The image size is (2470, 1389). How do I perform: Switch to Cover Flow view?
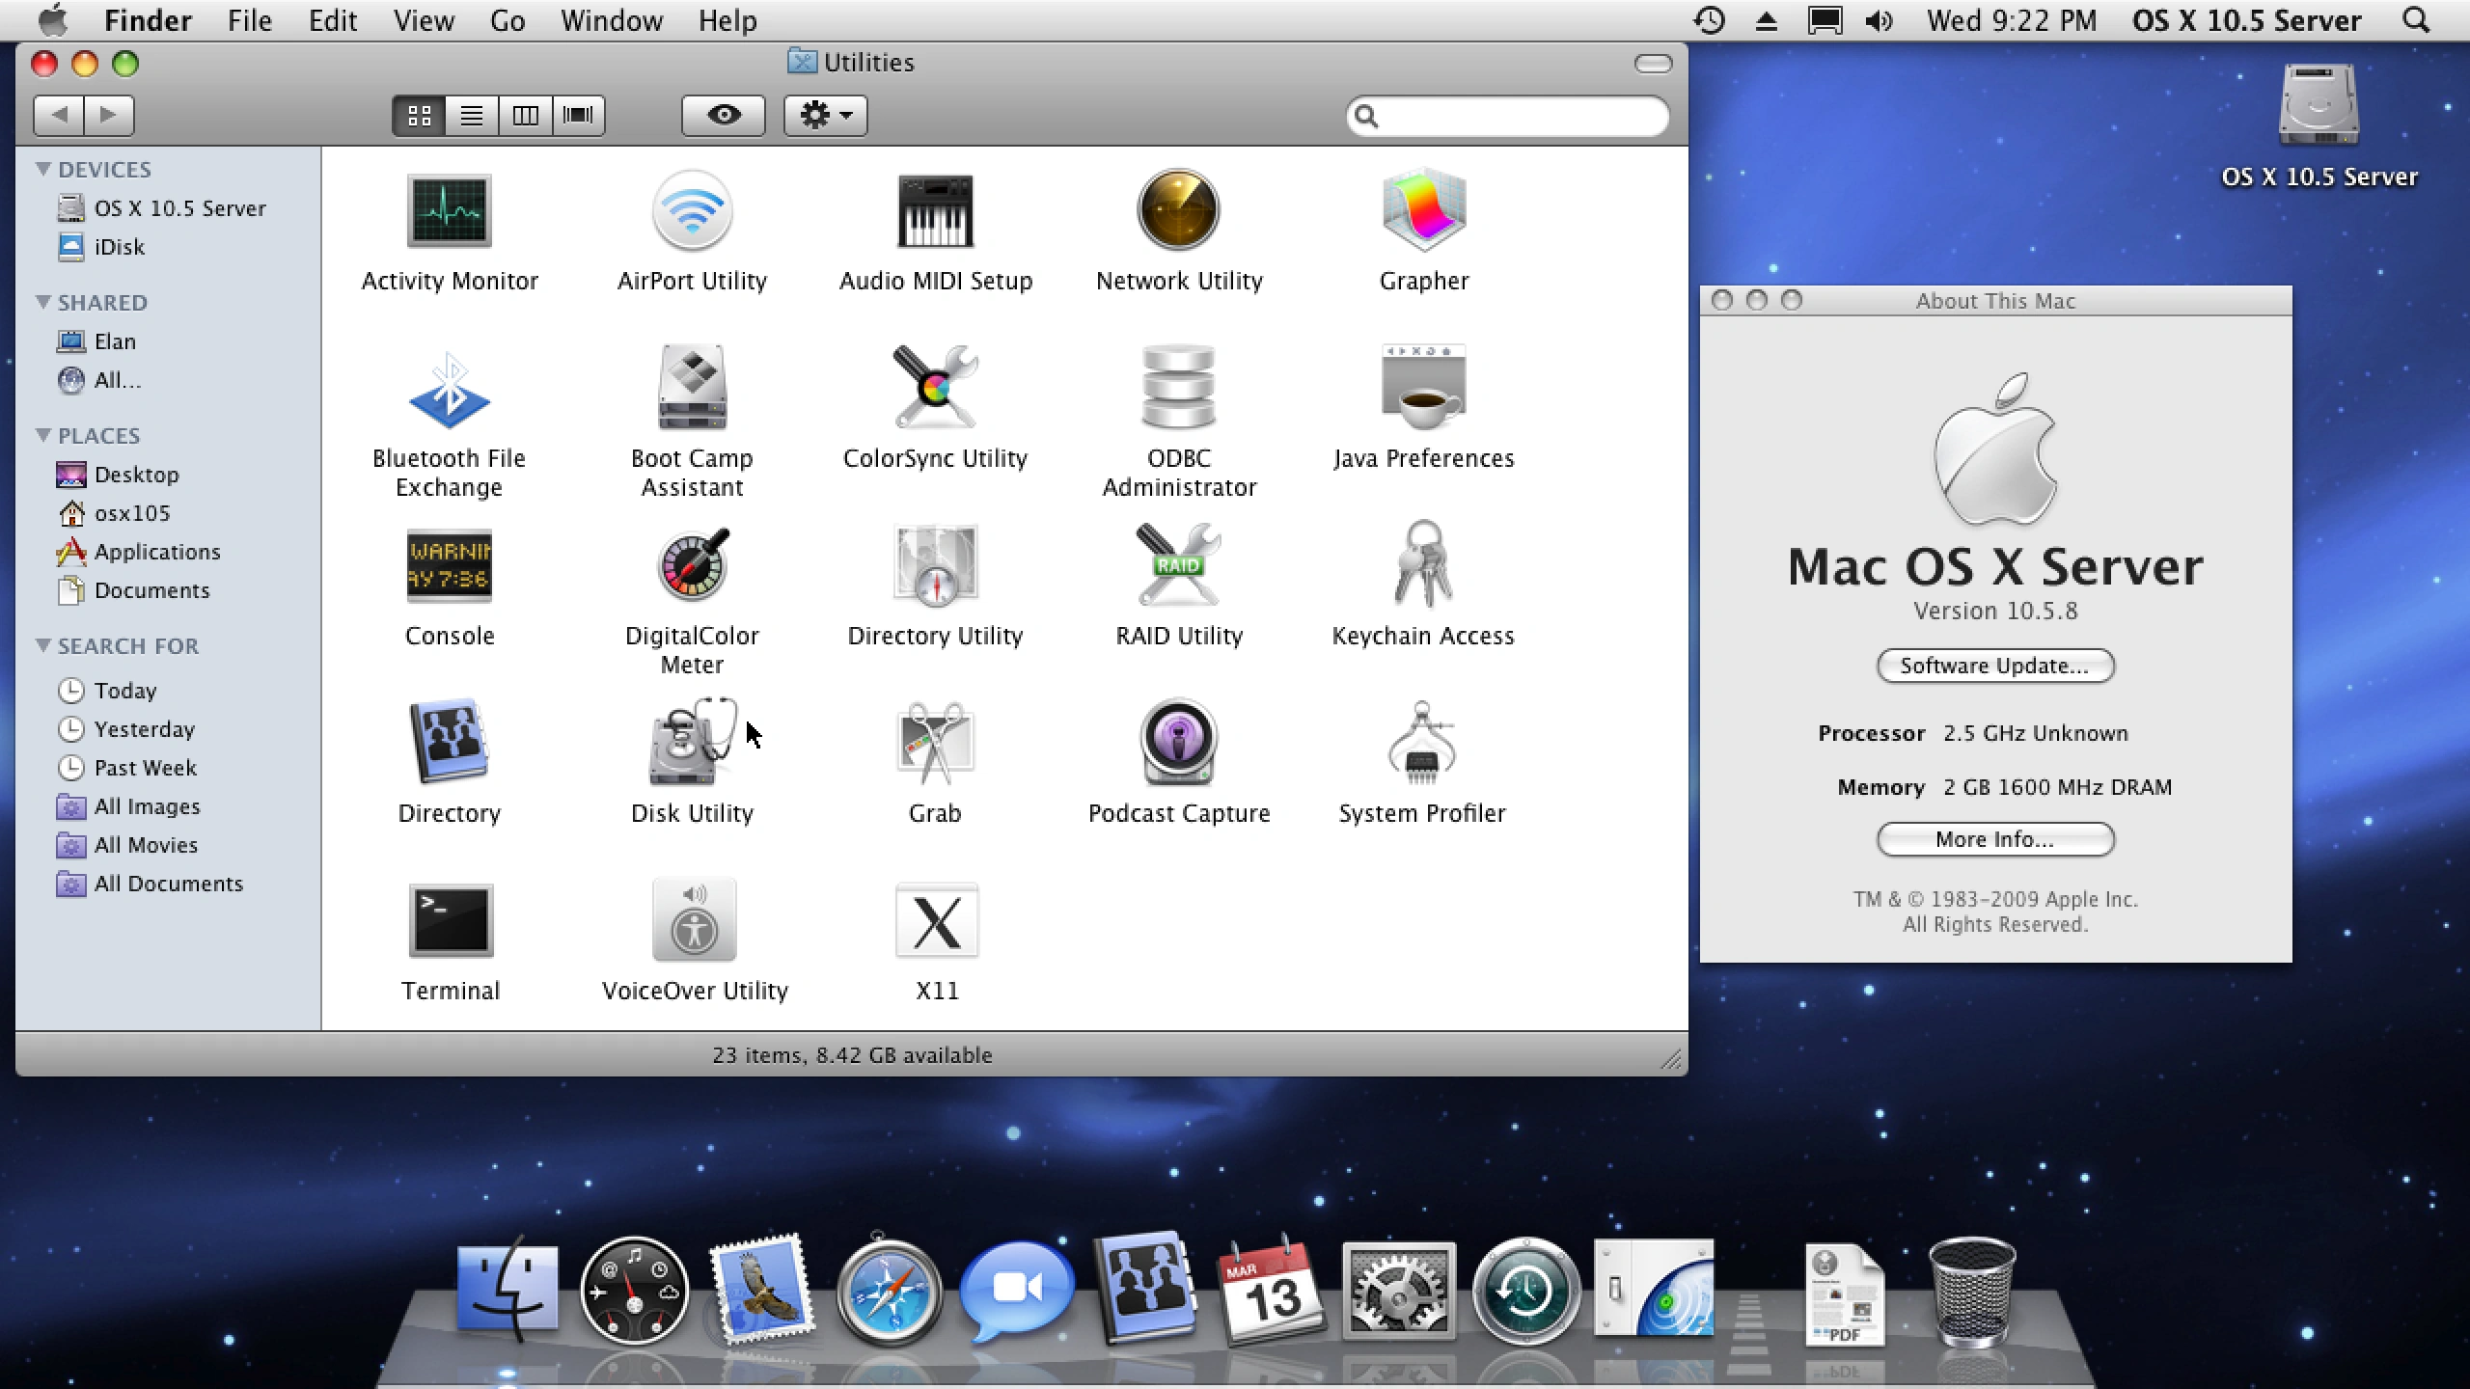[x=578, y=115]
